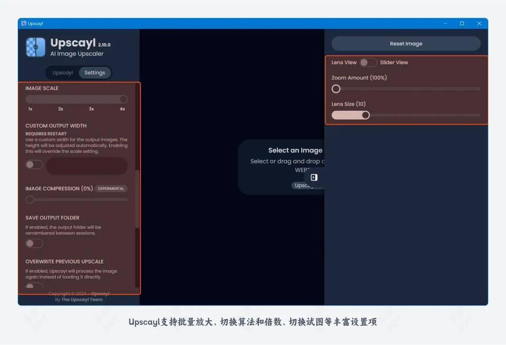Click the settings panel vertical scrollbar
This screenshot has width=506, height=345.
[137, 199]
